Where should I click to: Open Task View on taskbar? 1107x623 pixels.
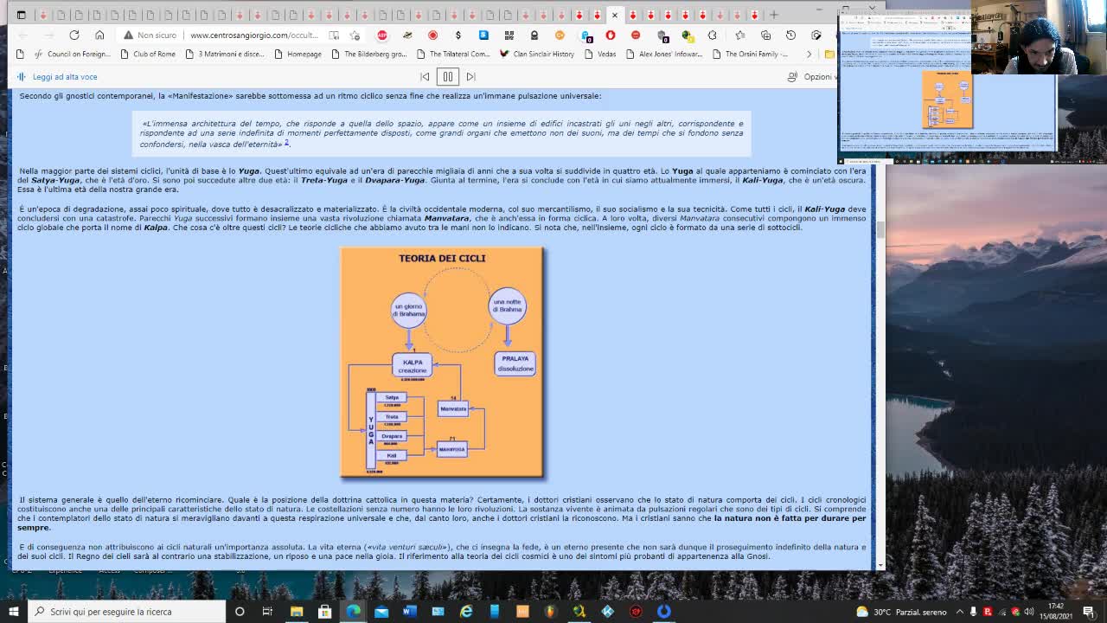268,611
